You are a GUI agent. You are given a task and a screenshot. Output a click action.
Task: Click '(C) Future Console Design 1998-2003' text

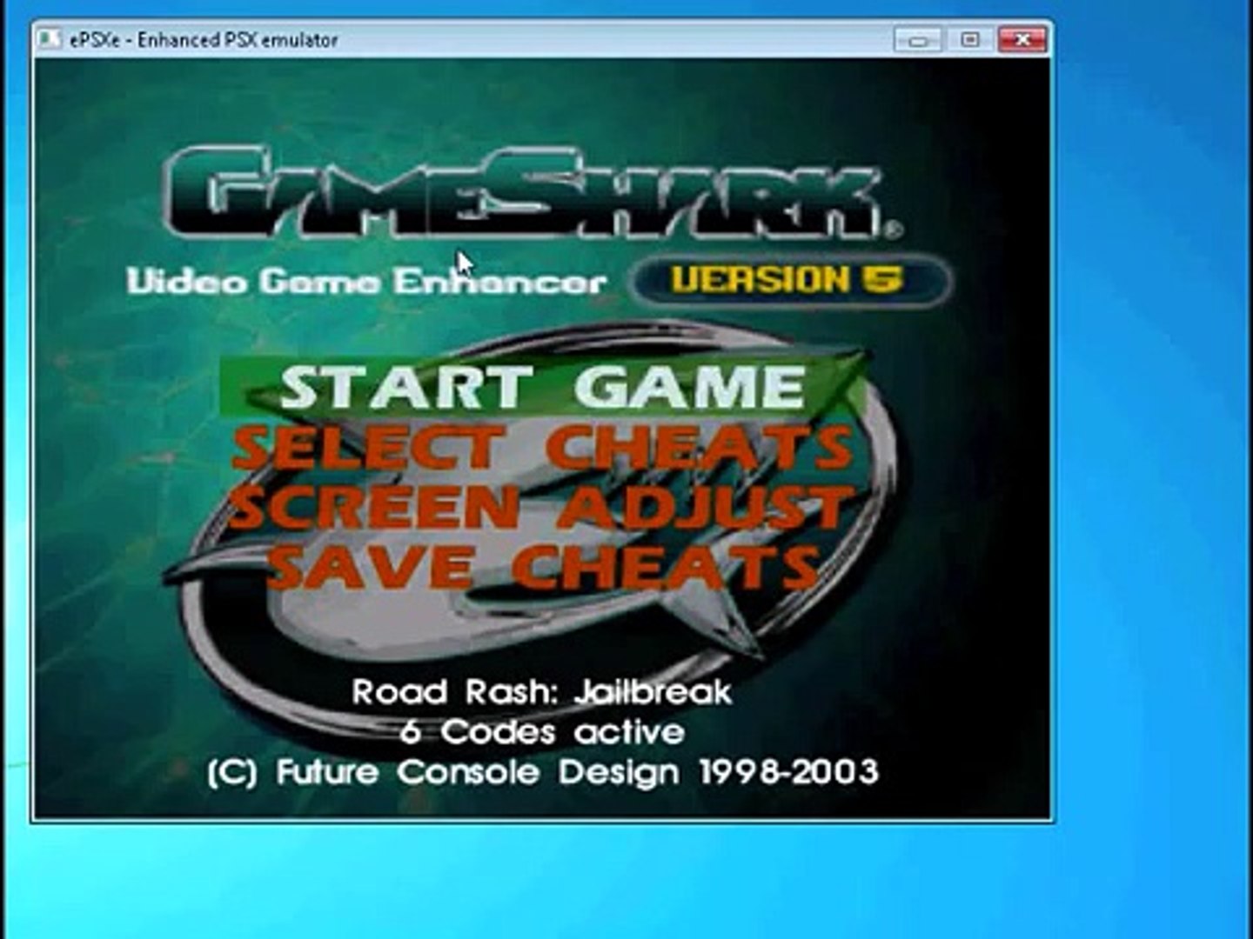tap(543, 772)
